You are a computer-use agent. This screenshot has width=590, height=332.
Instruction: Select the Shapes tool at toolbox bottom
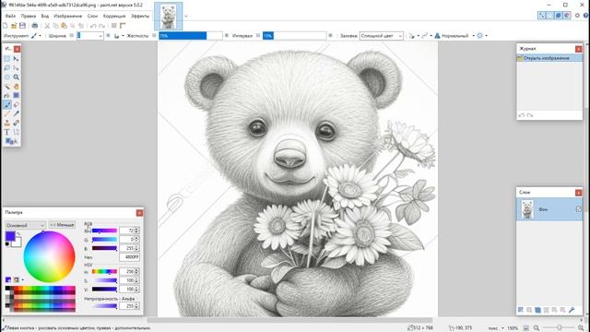(x=10, y=141)
